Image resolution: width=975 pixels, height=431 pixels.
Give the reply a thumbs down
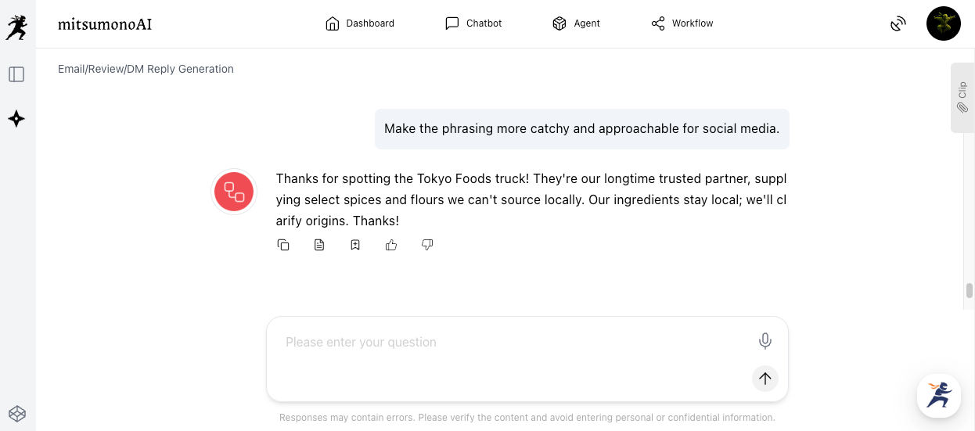427,245
